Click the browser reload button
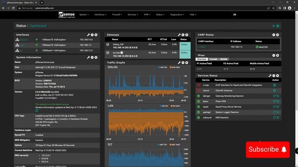 [14, 8]
